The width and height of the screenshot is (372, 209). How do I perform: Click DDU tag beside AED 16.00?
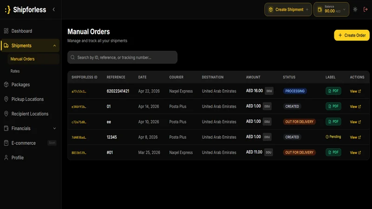[x=269, y=91]
